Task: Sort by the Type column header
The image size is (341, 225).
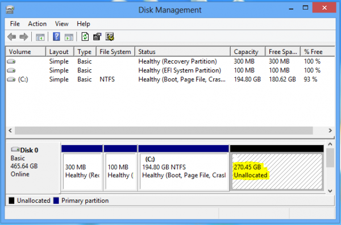Action: (x=85, y=52)
